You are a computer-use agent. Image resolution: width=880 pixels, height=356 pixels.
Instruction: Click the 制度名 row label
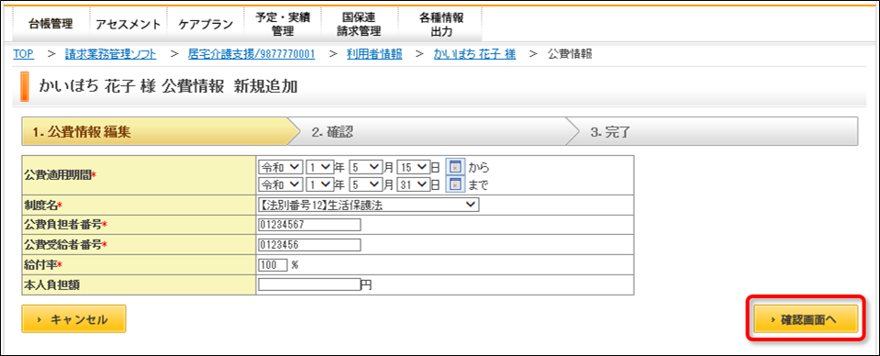pyautogui.click(x=42, y=206)
